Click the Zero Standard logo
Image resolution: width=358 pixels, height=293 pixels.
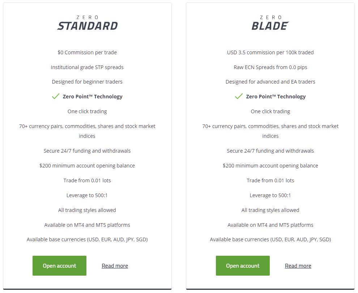(87, 23)
